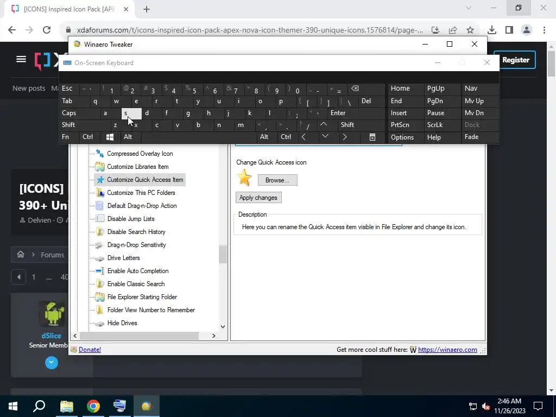Image resolution: width=556 pixels, height=417 pixels.
Task: Open Windows taskbar search
Action: coord(39,406)
